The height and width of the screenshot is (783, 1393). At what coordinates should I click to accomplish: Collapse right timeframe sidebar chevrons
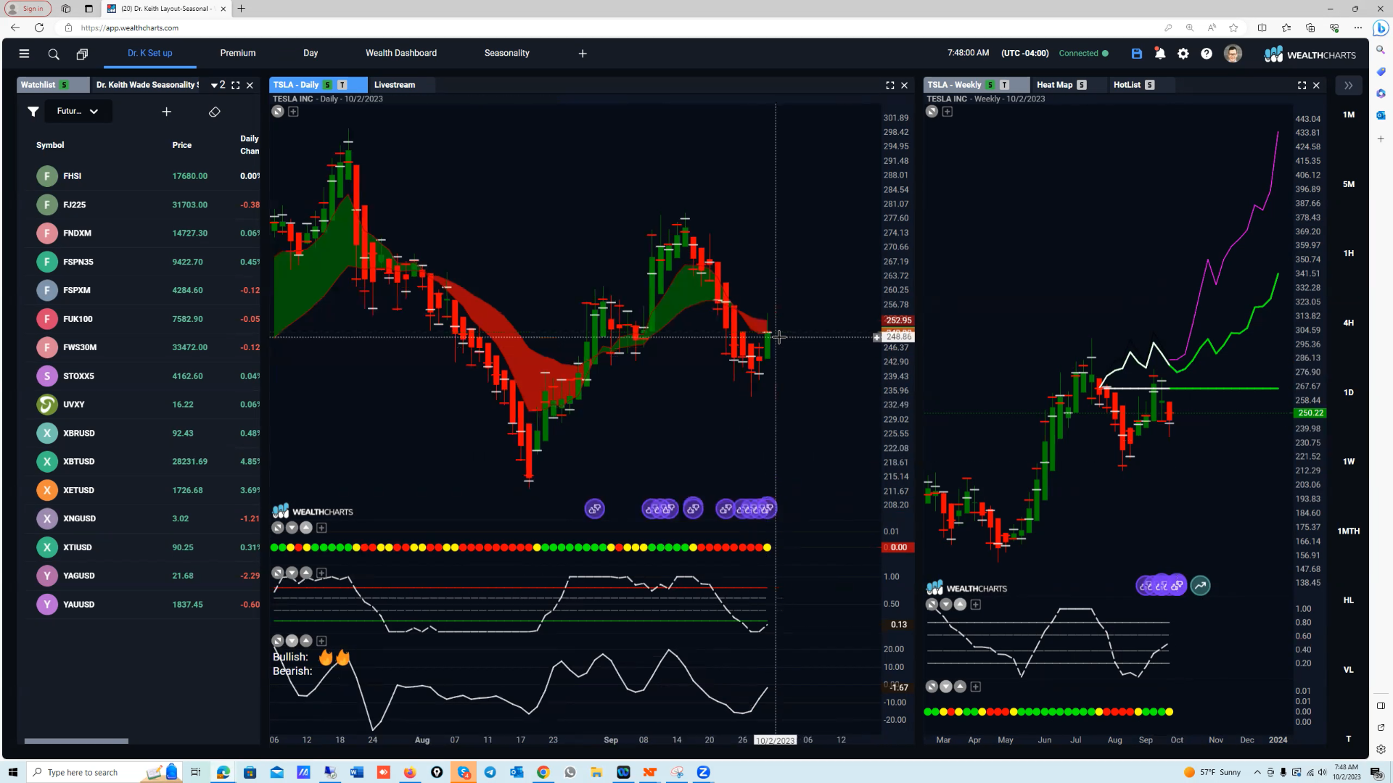point(1348,86)
